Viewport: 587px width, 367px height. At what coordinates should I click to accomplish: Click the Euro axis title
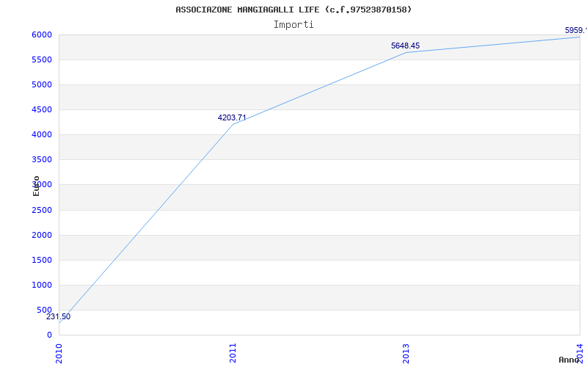pyautogui.click(x=36, y=186)
